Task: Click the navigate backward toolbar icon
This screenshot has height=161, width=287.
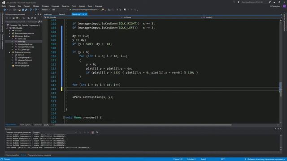Action: point(5,10)
